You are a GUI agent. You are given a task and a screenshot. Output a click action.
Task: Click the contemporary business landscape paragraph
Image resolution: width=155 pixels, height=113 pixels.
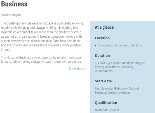click(x=42, y=37)
